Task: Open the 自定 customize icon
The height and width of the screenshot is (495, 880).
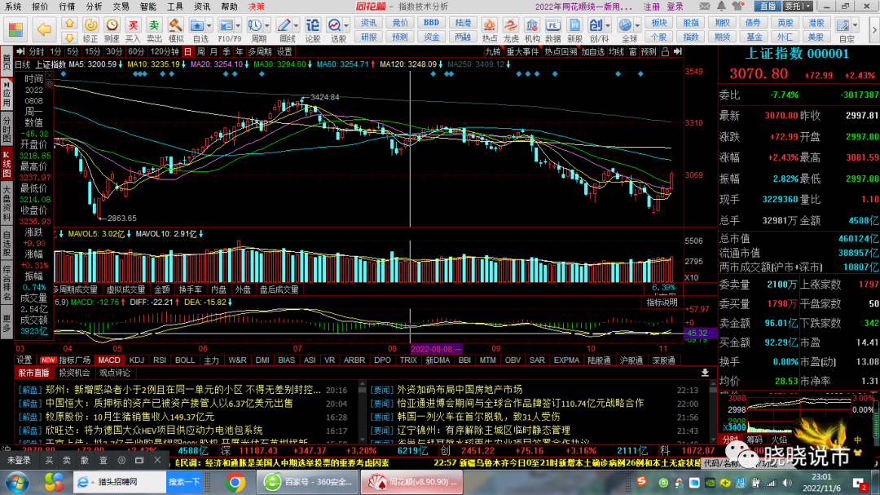Action: [x=843, y=25]
